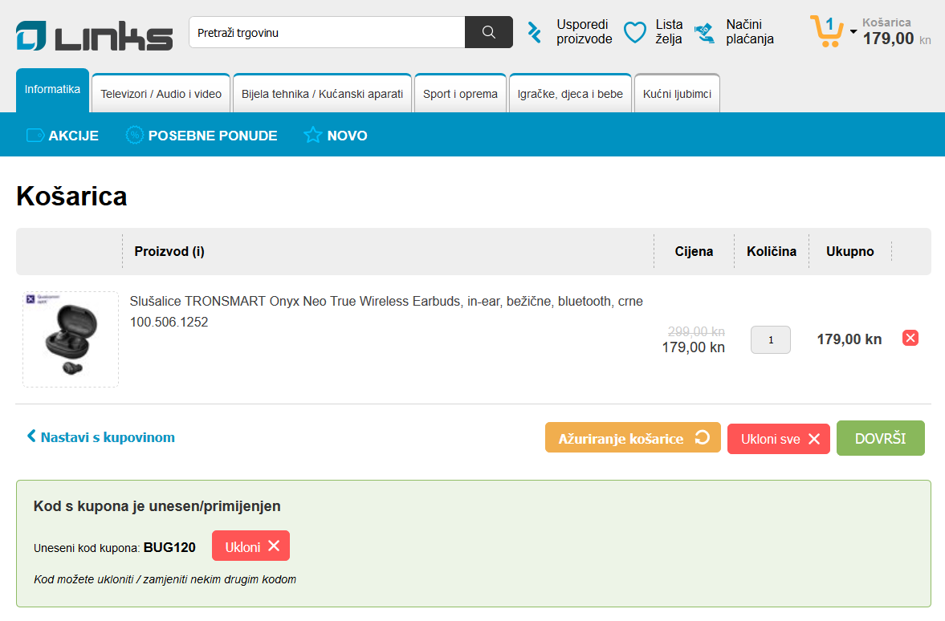This screenshot has width=945, height=621.
Task: Open the Kućni ljubimci tab
Action: 677,94
